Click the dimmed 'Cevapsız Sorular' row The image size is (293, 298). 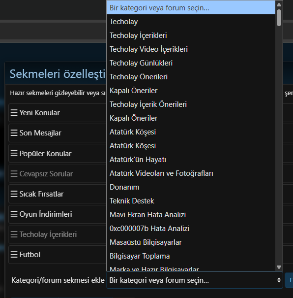pyautogui.click(x=57, y=174)
